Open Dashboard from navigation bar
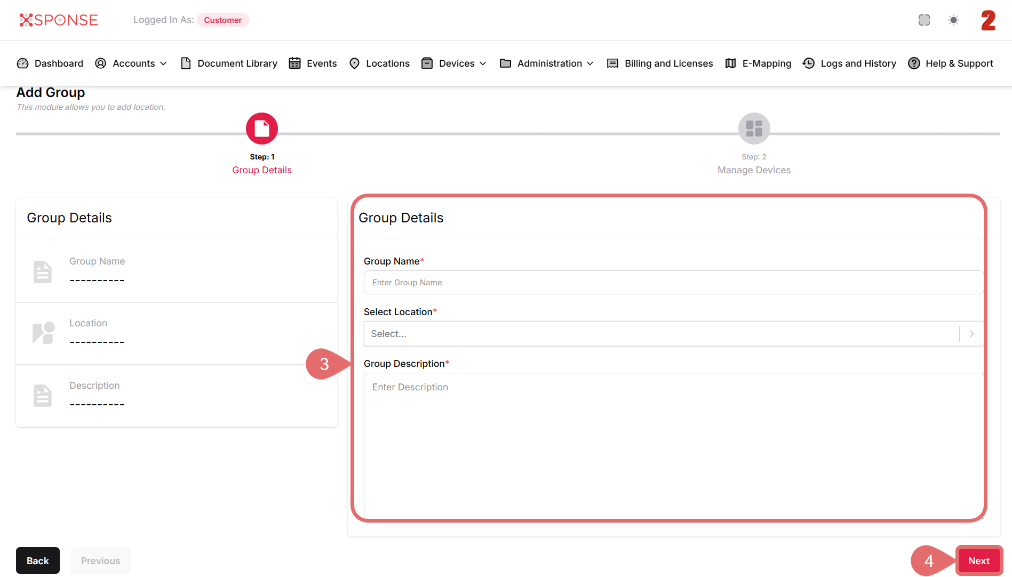The height and width of the screenshot is (577, 1012). [50, 63]
